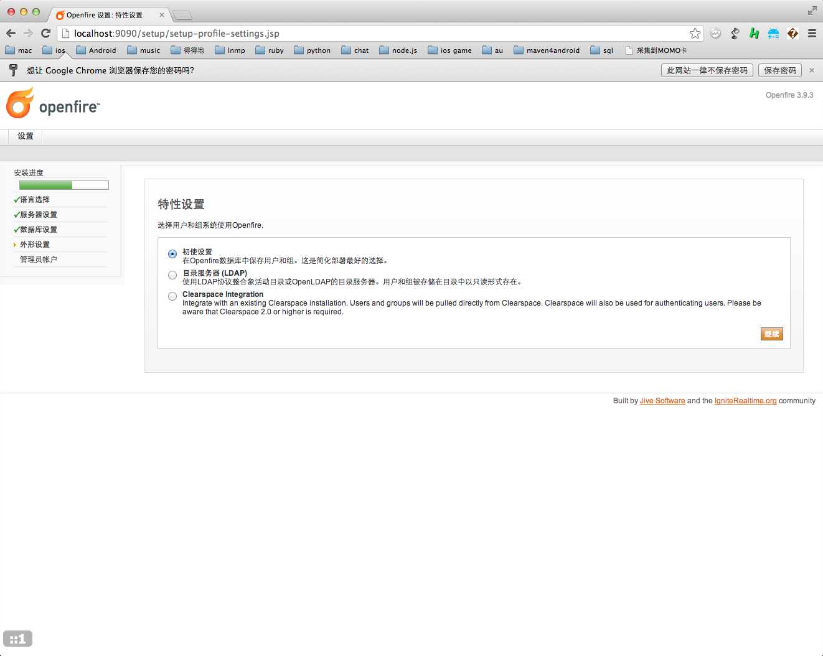
Task: Open the au bookmarks folder
Action: [x=492, y=50]
